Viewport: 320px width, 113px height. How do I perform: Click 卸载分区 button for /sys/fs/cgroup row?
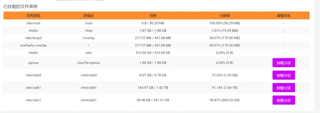284,63
